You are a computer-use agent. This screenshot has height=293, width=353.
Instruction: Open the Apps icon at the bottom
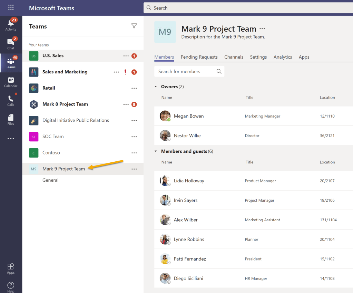pos(11,268)
